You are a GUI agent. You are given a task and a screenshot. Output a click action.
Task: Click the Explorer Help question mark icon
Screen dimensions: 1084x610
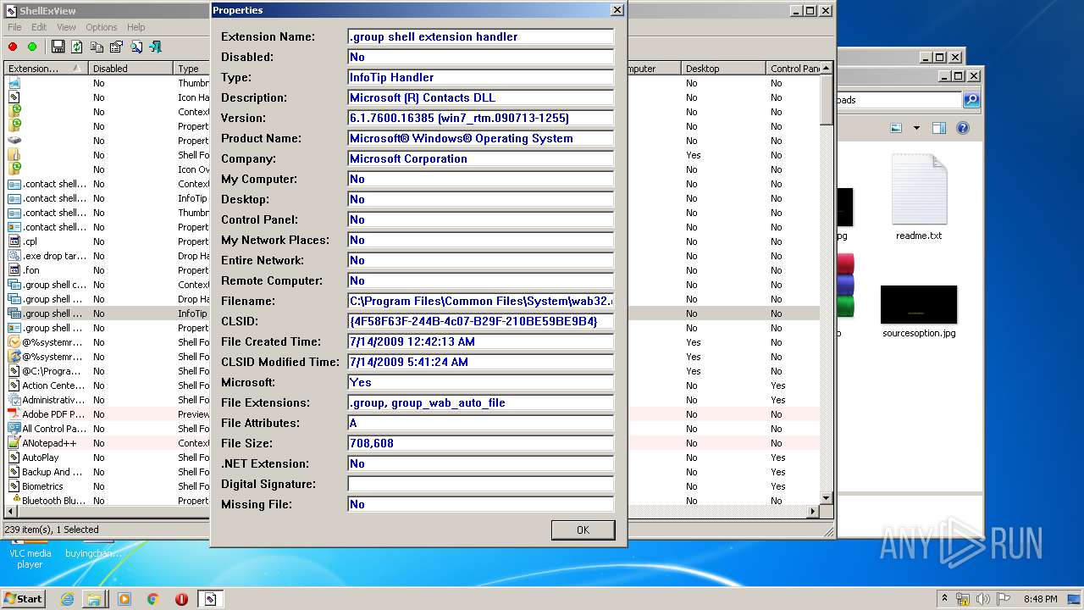click(x=963, y=129)
